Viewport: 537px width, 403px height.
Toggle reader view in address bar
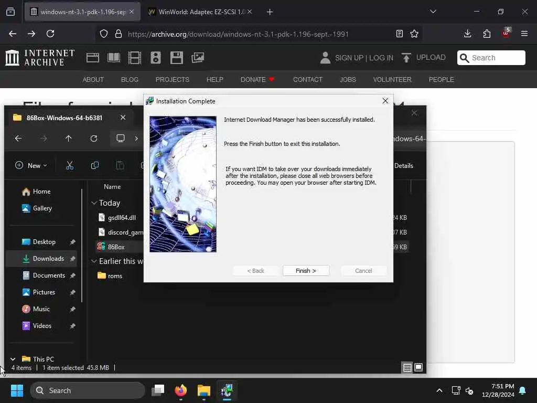399,34
